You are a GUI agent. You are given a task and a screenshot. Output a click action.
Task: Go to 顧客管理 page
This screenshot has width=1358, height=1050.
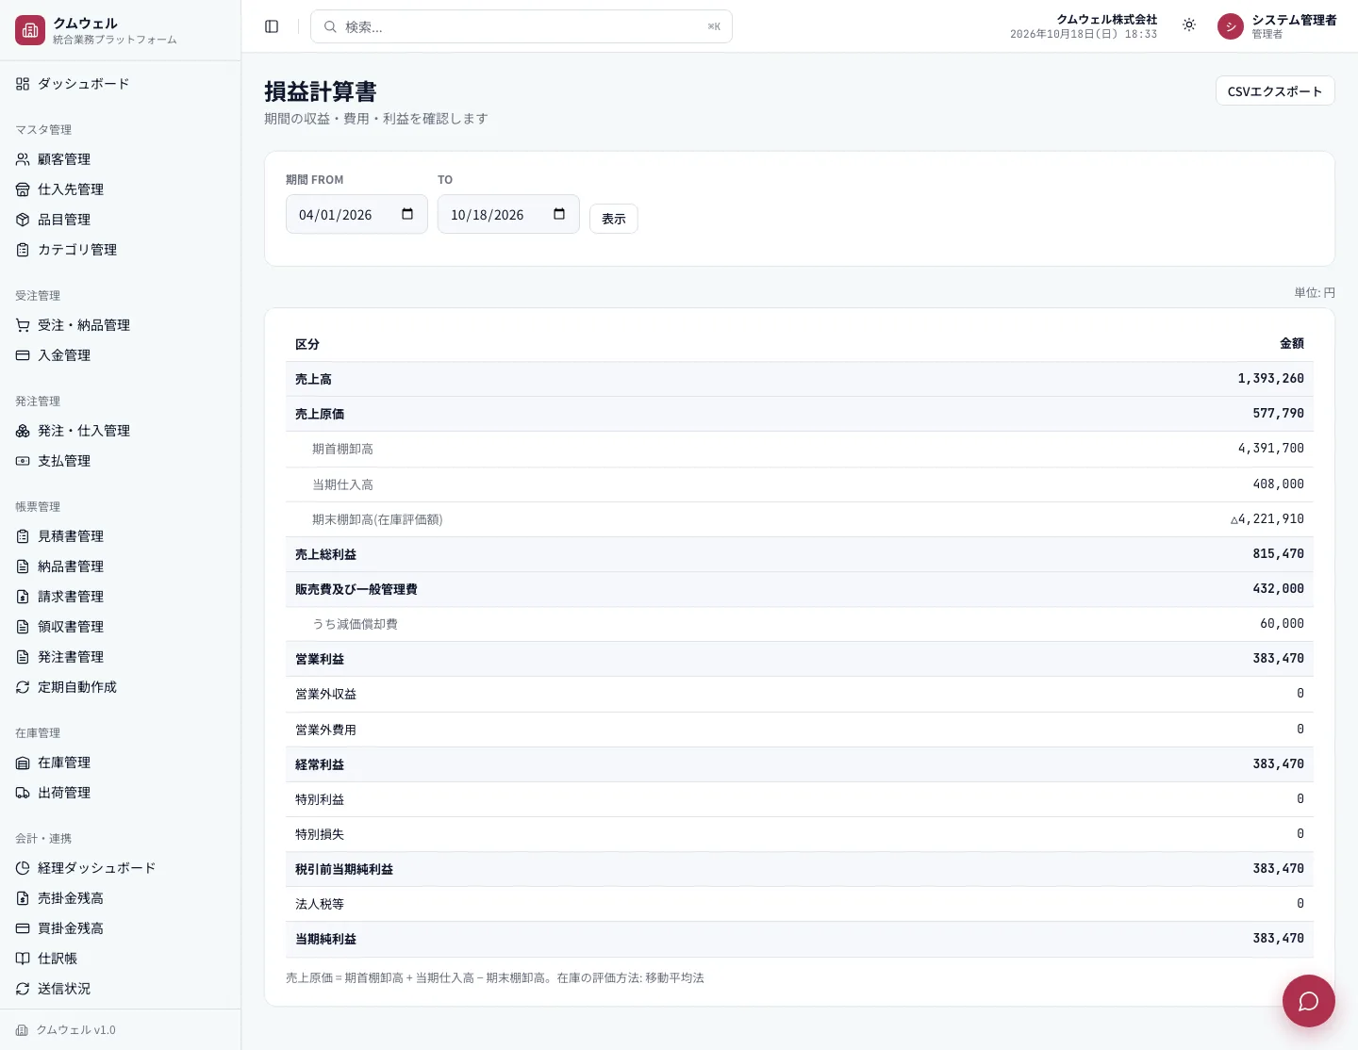coord(120,159)
